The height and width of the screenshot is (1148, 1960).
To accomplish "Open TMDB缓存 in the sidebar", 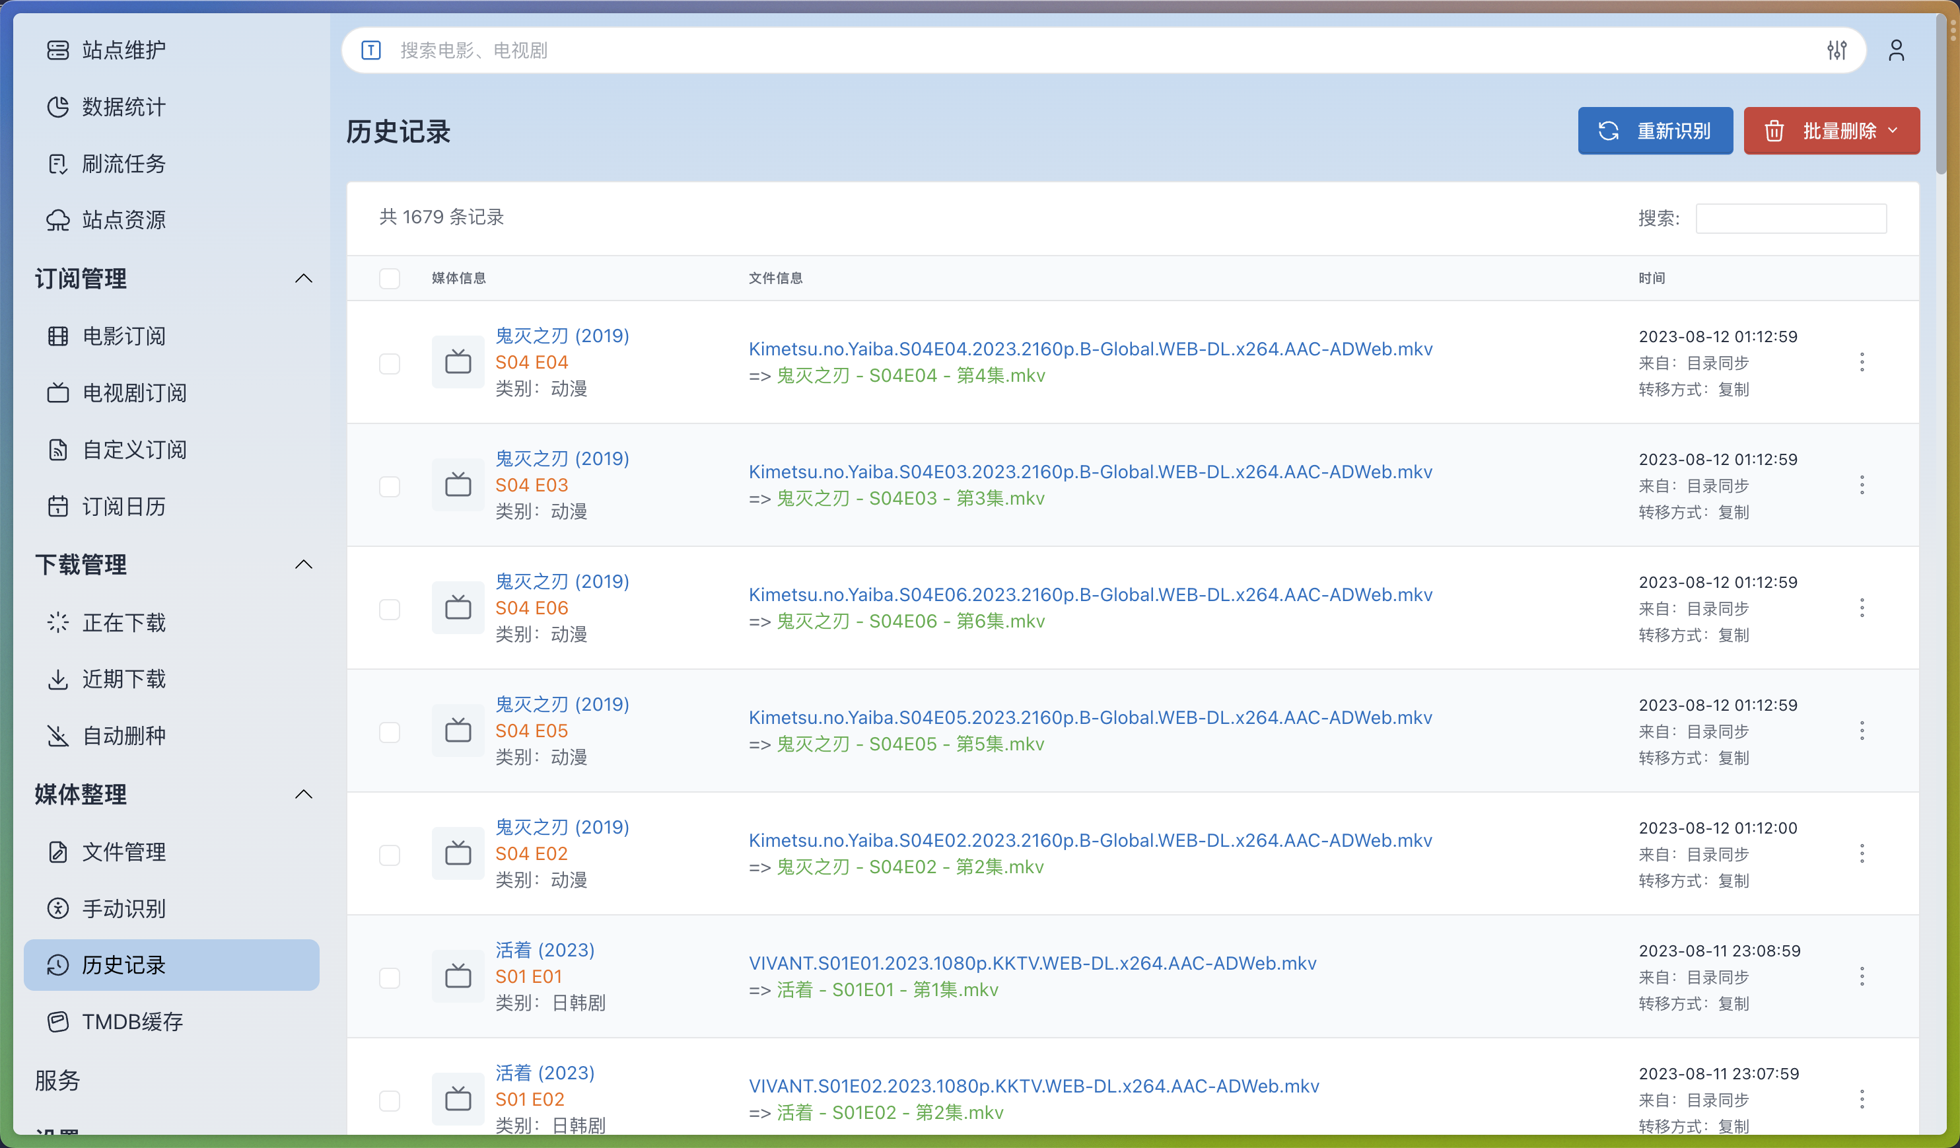I will point(171,1022).
